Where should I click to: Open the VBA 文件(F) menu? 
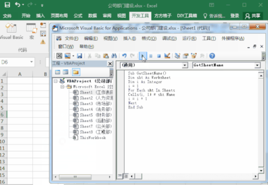[x=71, y=39]
